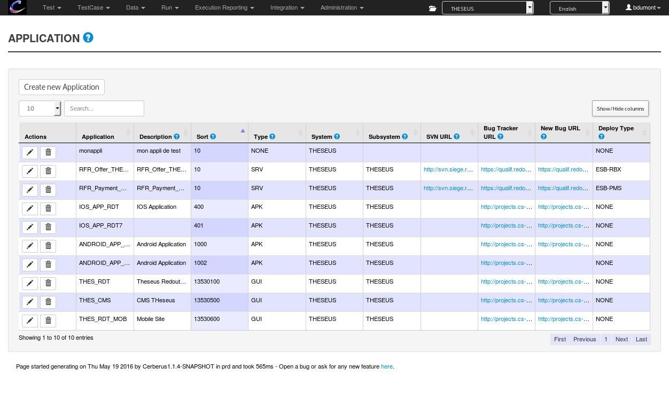669x407 pixels.
Task: Click the edit pencil for monappli row
Action: 30,152
